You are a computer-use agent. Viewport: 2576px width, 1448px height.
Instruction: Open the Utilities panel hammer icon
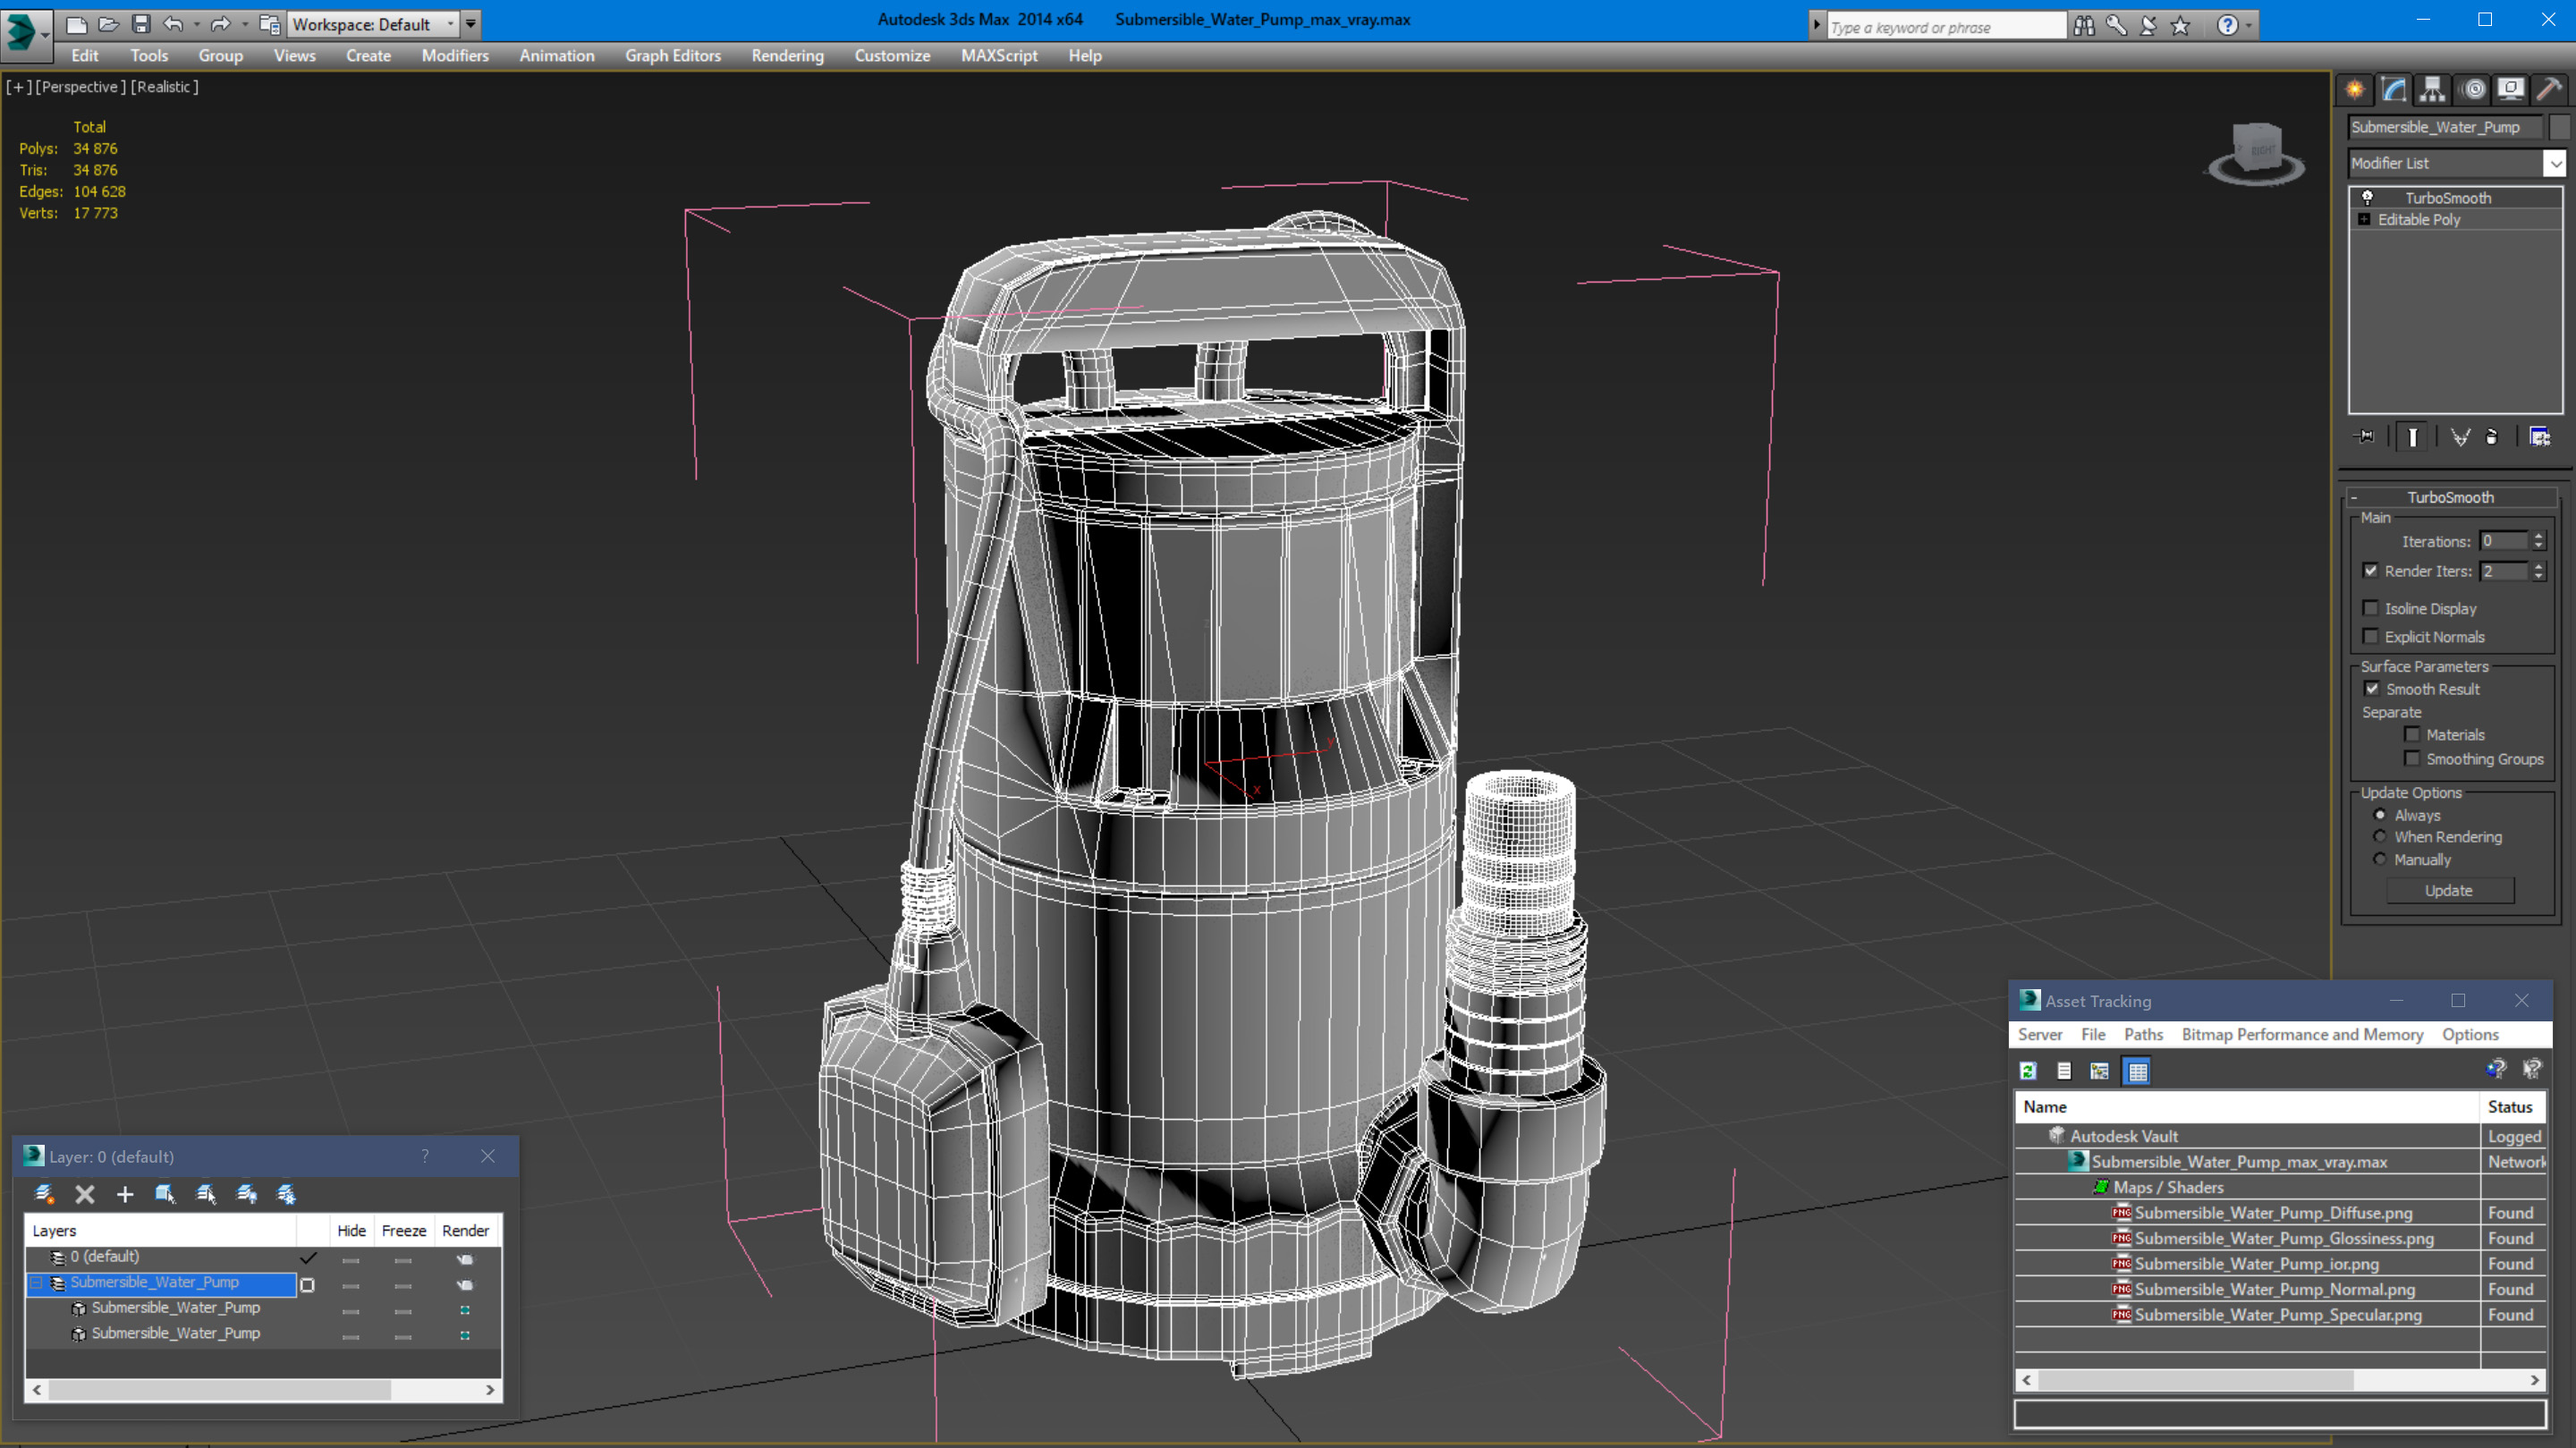[x=2549, y=90]
